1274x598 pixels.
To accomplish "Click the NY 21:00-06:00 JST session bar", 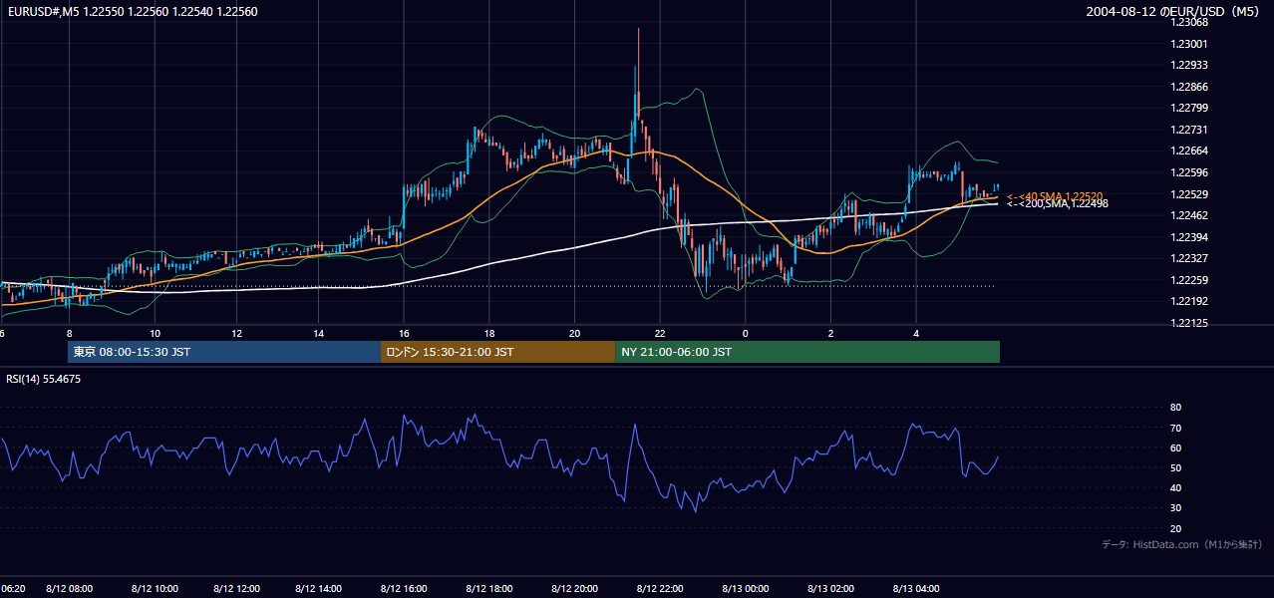I will [807, 352].
